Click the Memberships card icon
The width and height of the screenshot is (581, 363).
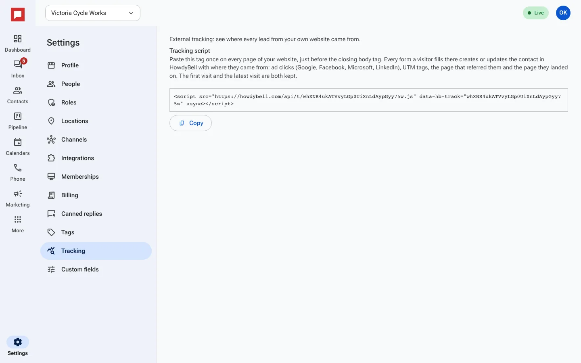(x=51, y=177)
